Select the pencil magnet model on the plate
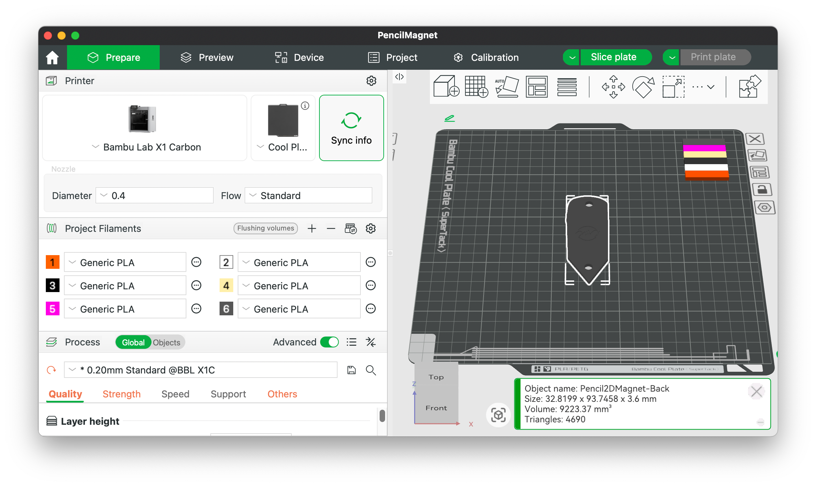Image resolution: width=816 pixels, height=487 pixels. (x=588, y=239)
